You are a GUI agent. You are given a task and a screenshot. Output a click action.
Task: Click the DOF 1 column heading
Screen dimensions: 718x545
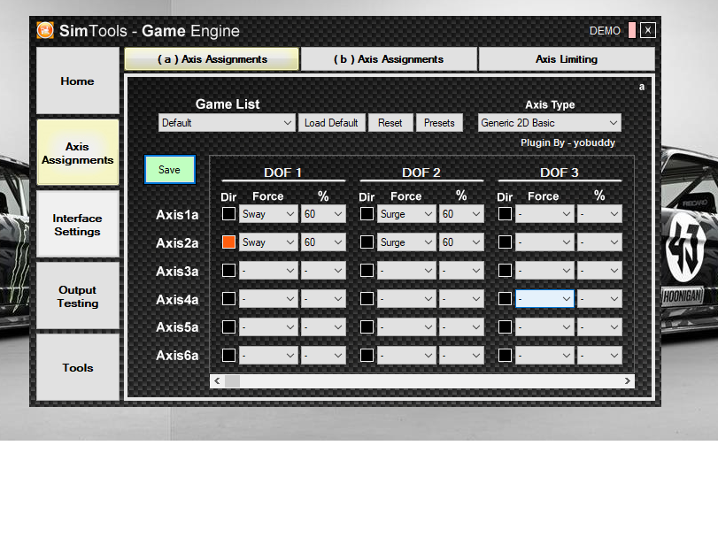click(x=282, y=173)
